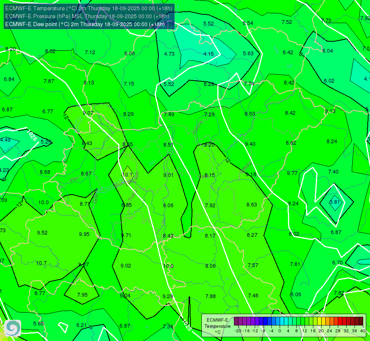The height and width of the screenshot is (341, 370).
Task: Click the 3.81 temperature value
Action: tap(334, 202)
